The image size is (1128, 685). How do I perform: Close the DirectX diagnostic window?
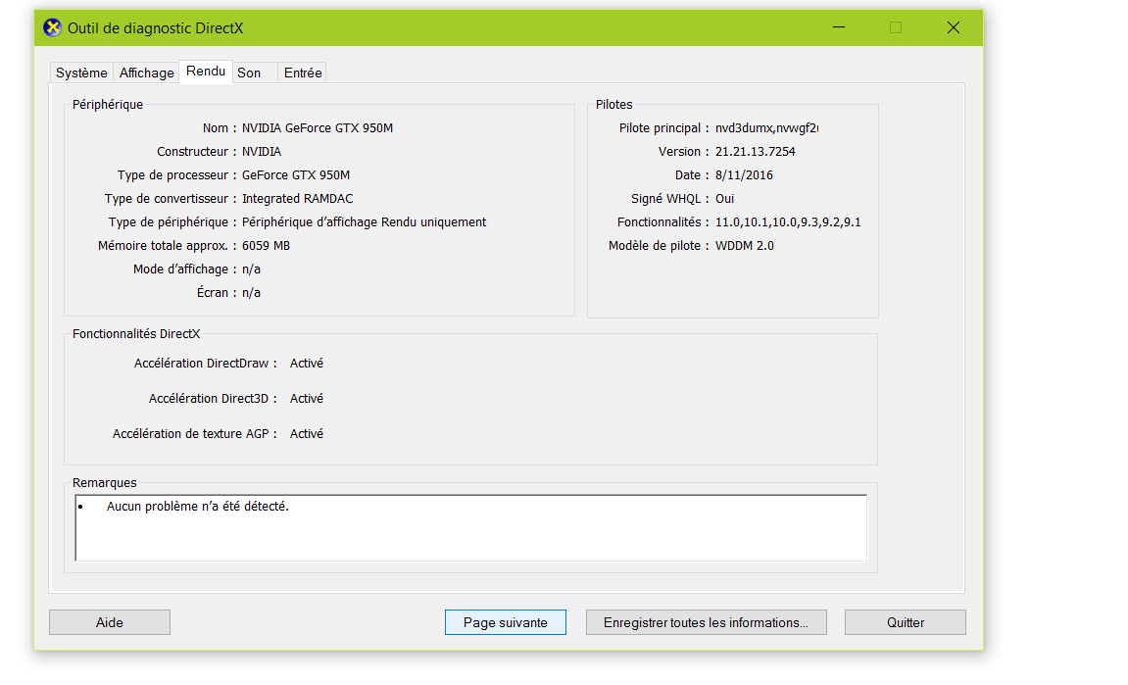954,28
